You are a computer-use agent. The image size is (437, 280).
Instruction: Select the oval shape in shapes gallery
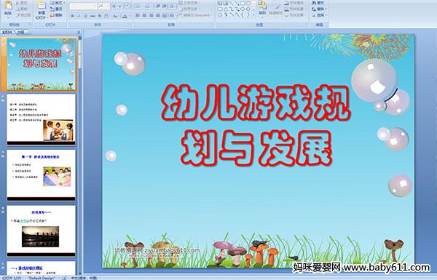click(248, 4)
